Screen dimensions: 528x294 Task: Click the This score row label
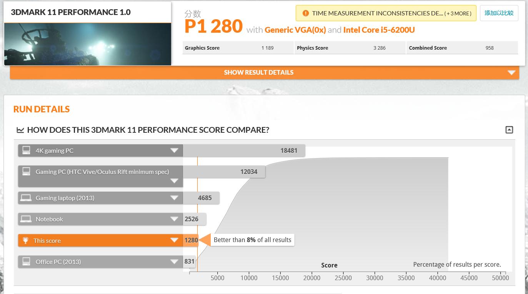[47, 241]
